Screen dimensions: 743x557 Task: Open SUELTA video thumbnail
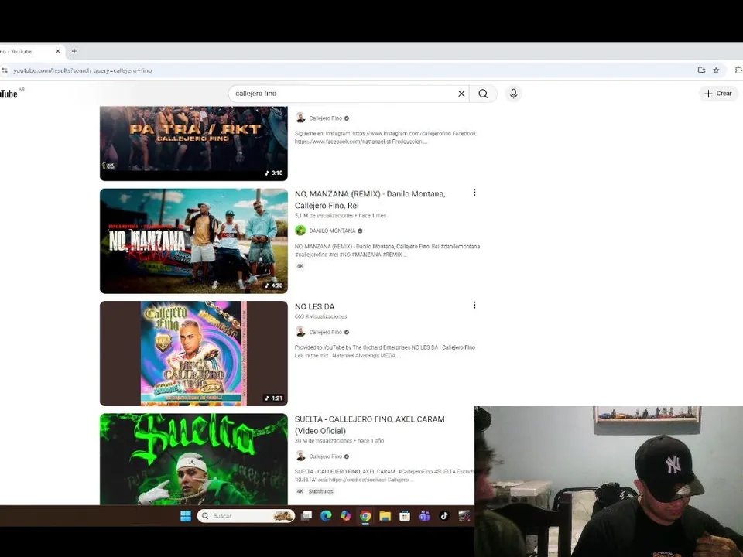coord(193,459)
